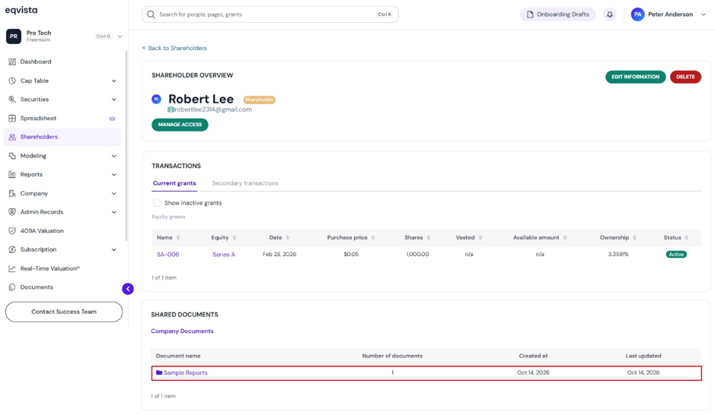This screenshot has height=415, width=715.
Task: Open Onboarding Drafts button
Action: pyautogui.click(x=557, y=14)
